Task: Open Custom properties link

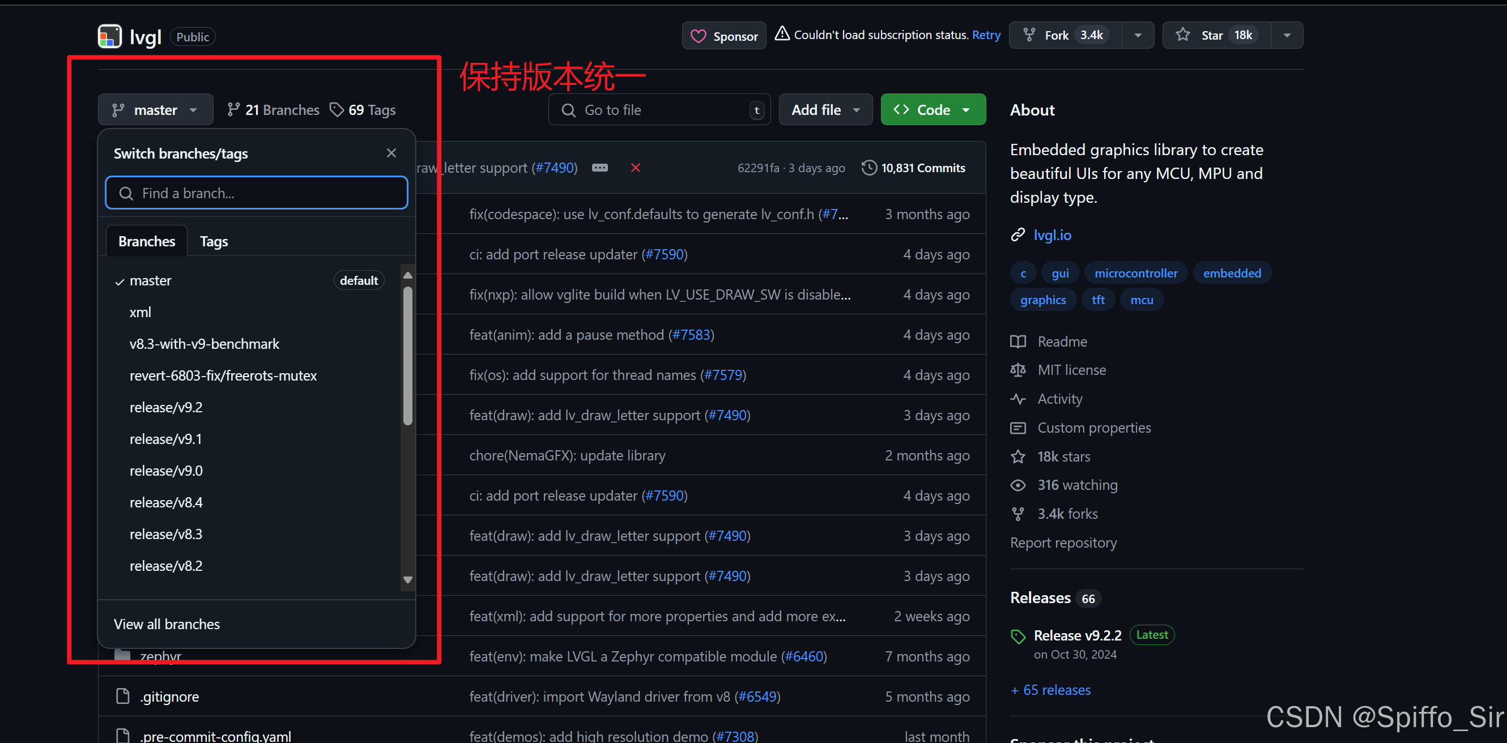Action: click(x=1081, y=428)
